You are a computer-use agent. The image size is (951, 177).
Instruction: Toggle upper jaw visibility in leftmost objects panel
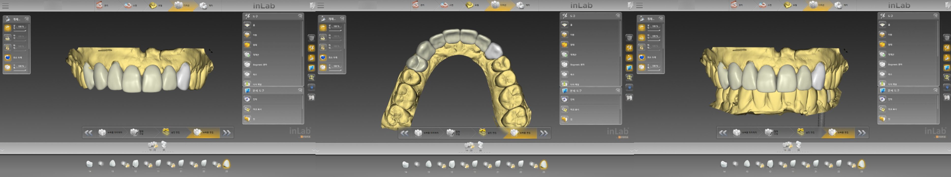click(x=8, y=28)
